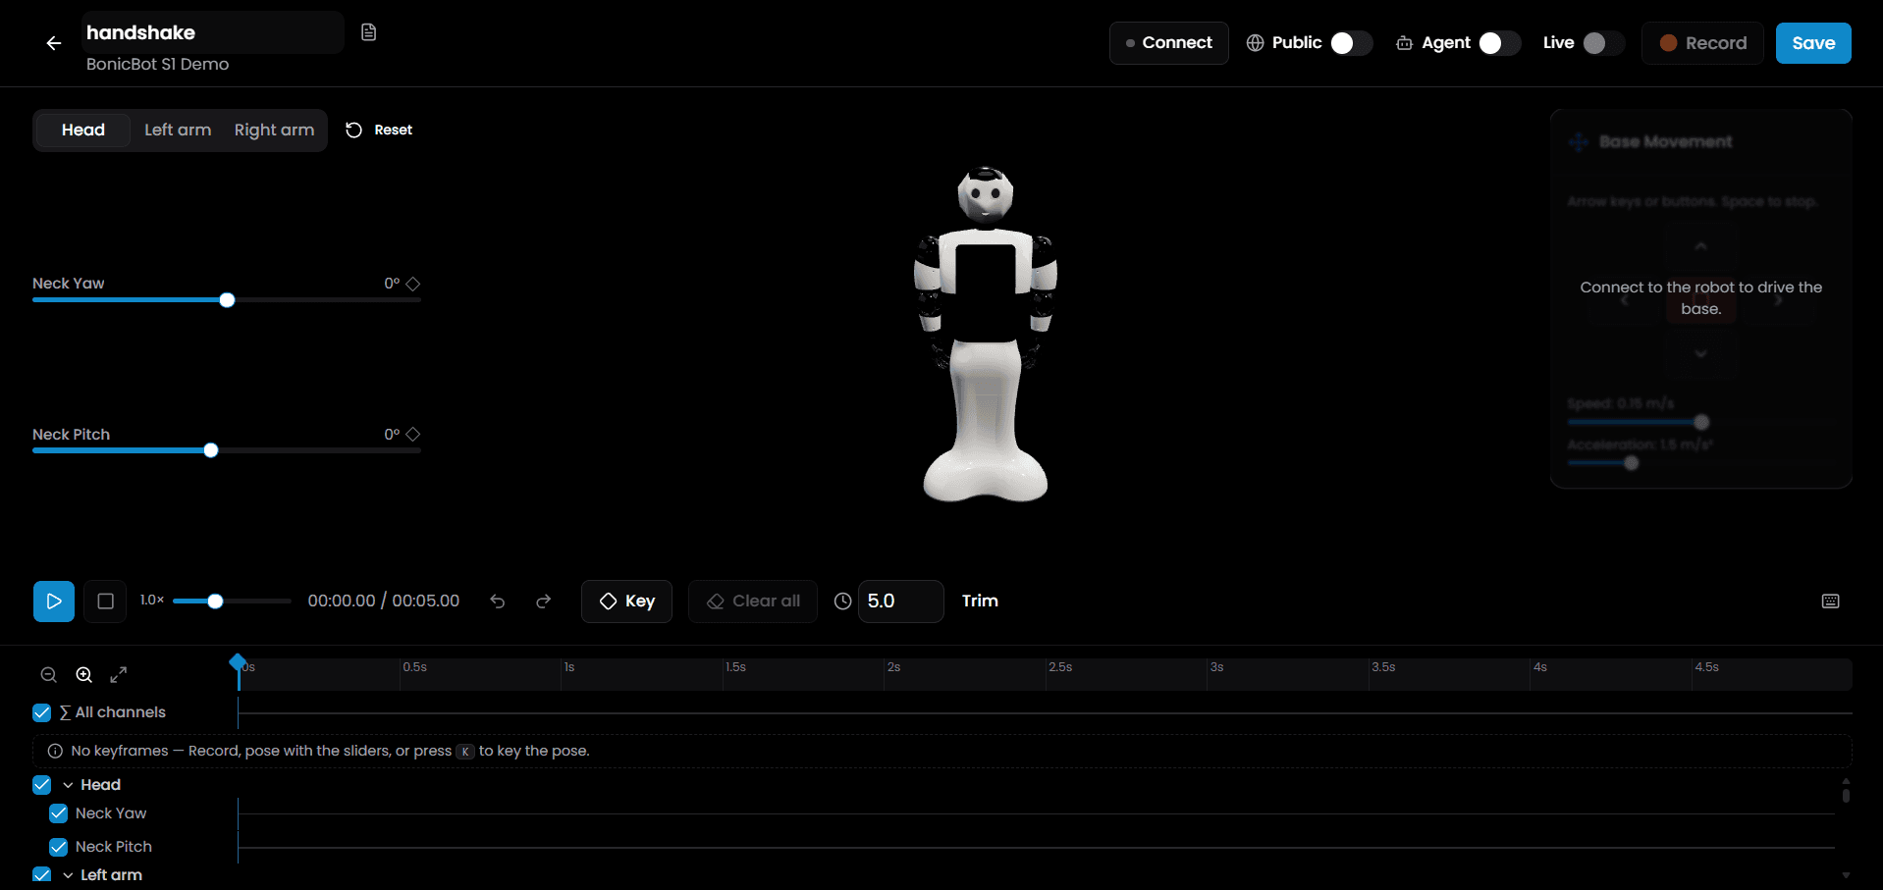1883x890 pixels.
Task: Zoom out the timeline
Action: tap(49, 675)
